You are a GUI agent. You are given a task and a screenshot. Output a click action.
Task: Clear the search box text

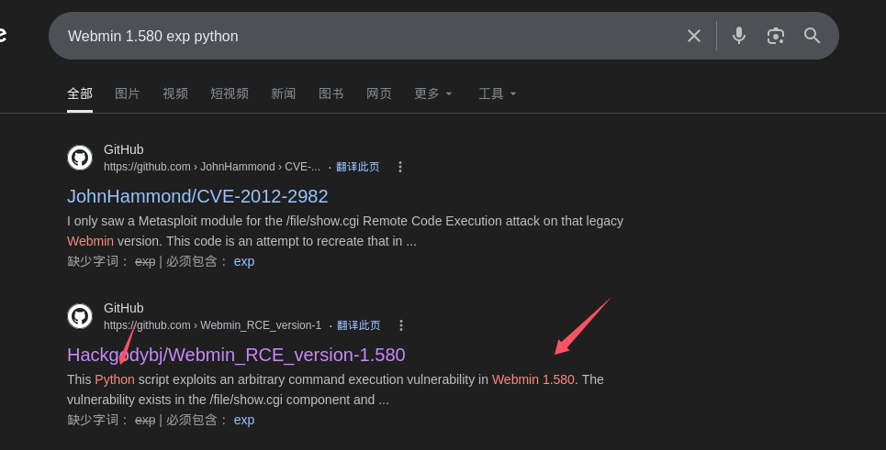pos(694,36)
